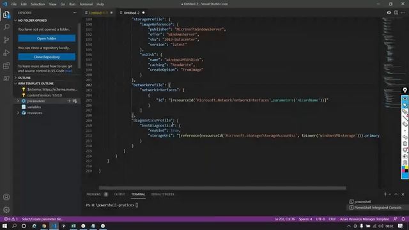Open the Remote Explorer activity icon
409x230 pixels.
click(6, 78)
